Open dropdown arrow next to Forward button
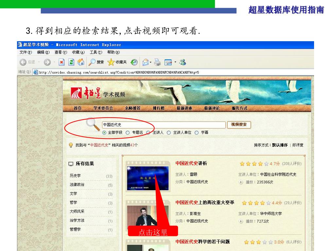Viewport: 335px width, 251px height. (x=54, y=62)
